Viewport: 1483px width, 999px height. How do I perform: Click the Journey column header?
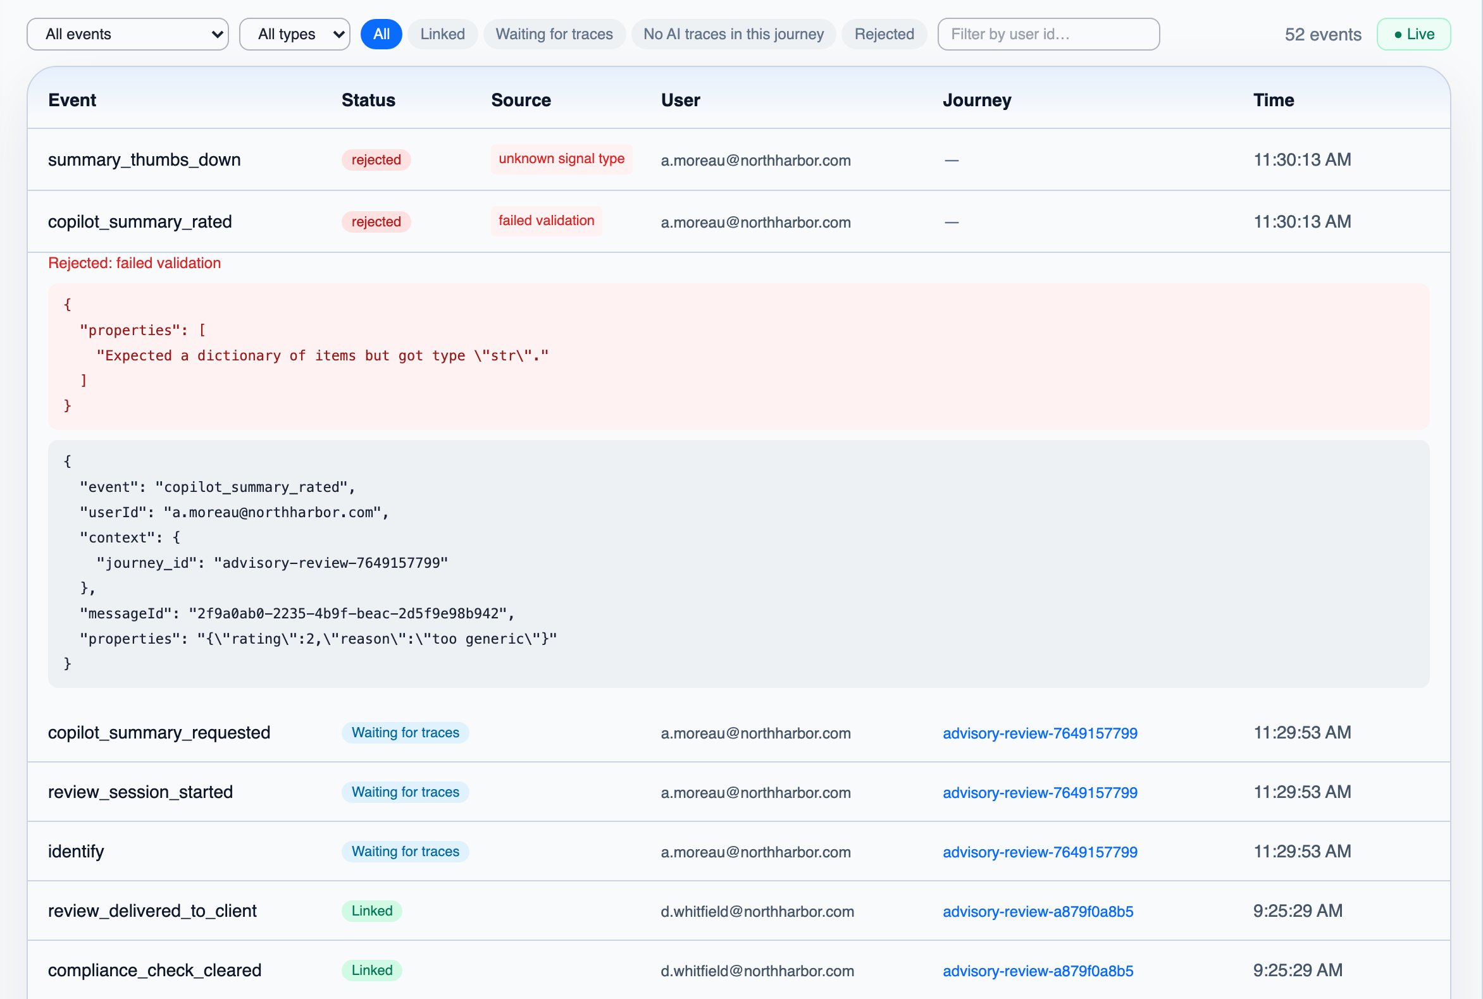[x=977, y=100]
